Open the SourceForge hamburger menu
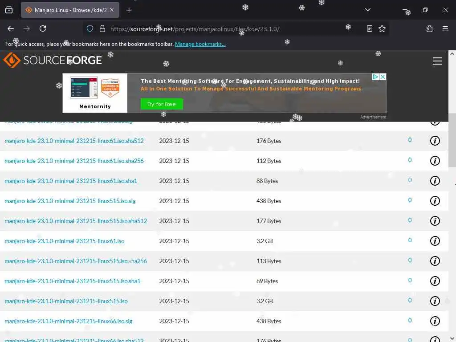 [x=437, y=61]
